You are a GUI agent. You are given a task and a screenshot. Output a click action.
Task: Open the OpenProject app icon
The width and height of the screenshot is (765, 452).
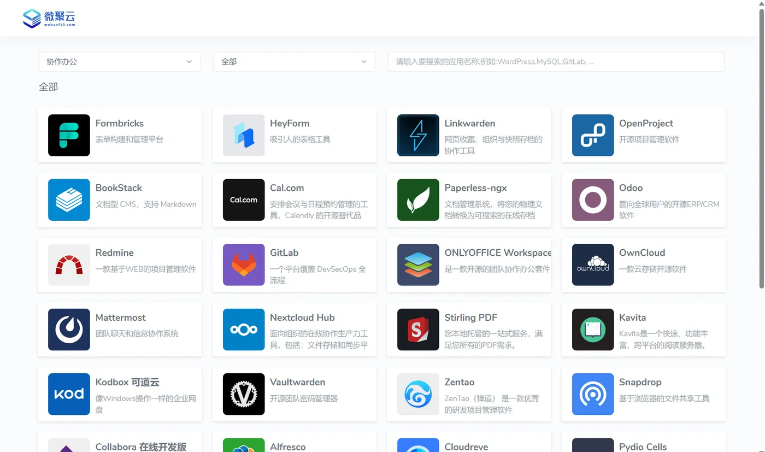[x=593, y=135]
